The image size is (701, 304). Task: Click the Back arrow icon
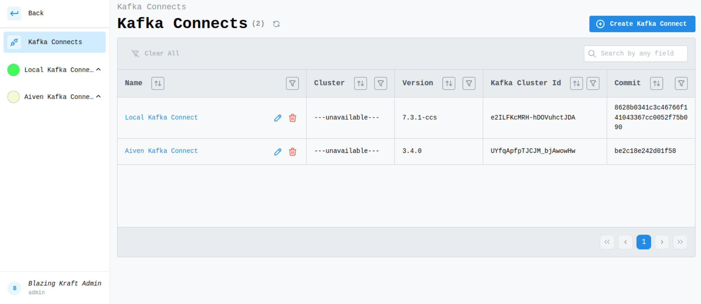click(x=14, y=14)
